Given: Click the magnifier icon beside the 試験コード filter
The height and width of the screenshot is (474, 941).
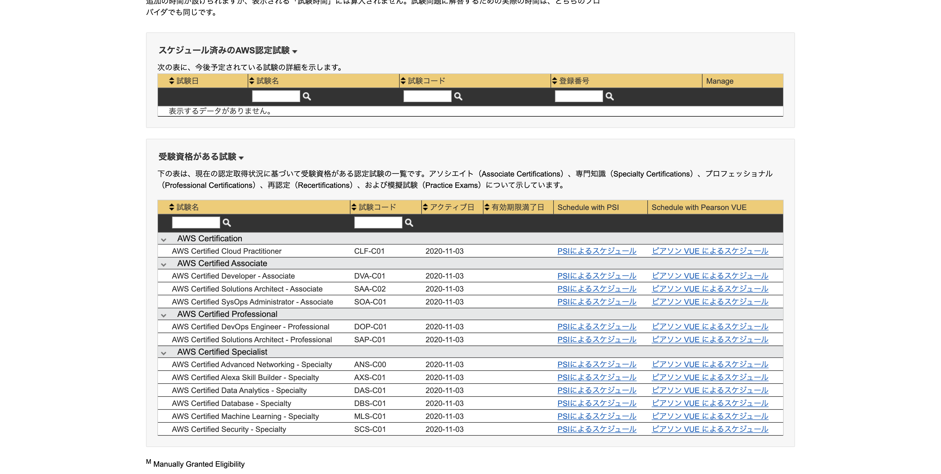Looking at the screenshot, I should (458, 96).
